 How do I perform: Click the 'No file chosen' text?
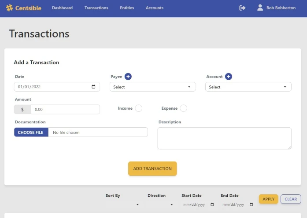(66, 133)
